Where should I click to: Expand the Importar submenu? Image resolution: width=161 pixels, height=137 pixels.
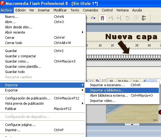pyautogui.click(x=42, y=85)
